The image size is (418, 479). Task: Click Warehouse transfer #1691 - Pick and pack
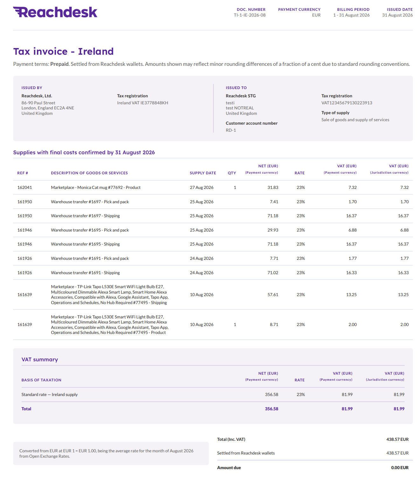click(x=90, y=258)
